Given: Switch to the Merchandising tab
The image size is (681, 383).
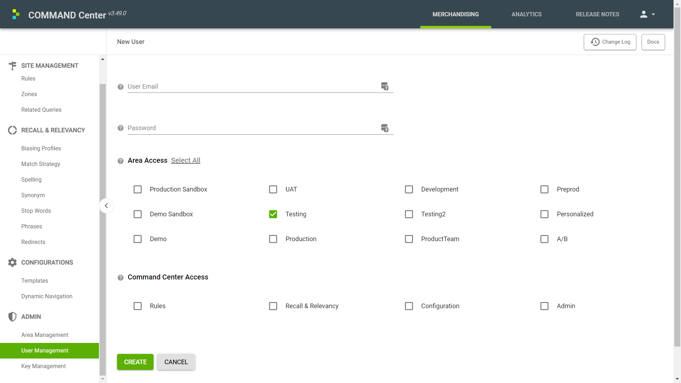Looking at the screenshot, I should pyautogui.click(x=455, y=14).
